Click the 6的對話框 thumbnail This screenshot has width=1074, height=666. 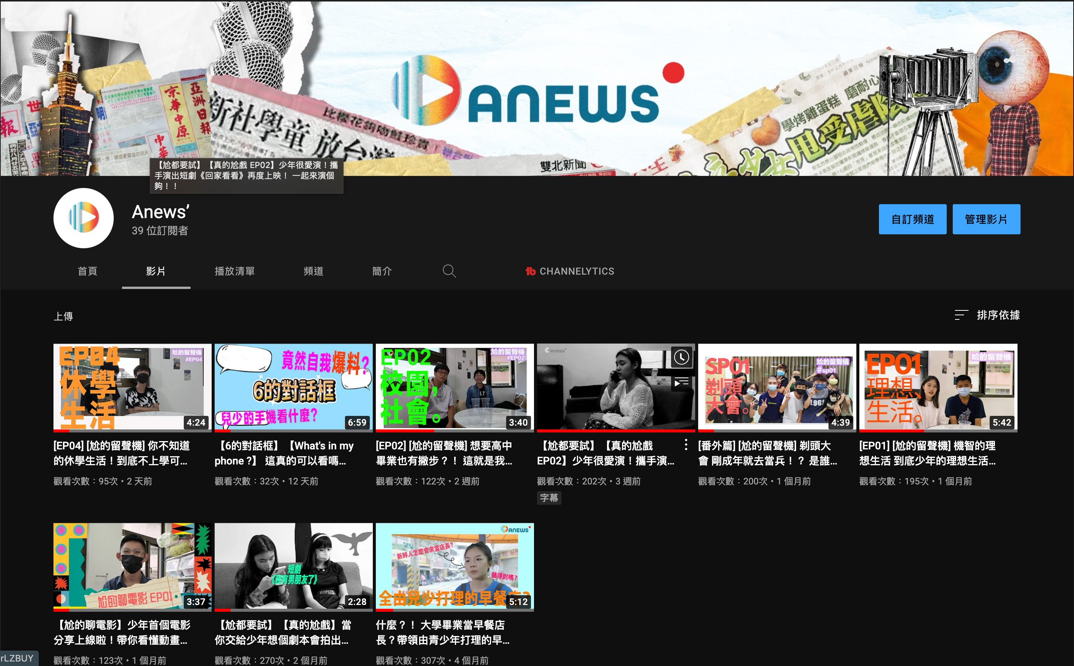(x=293, y=387)
